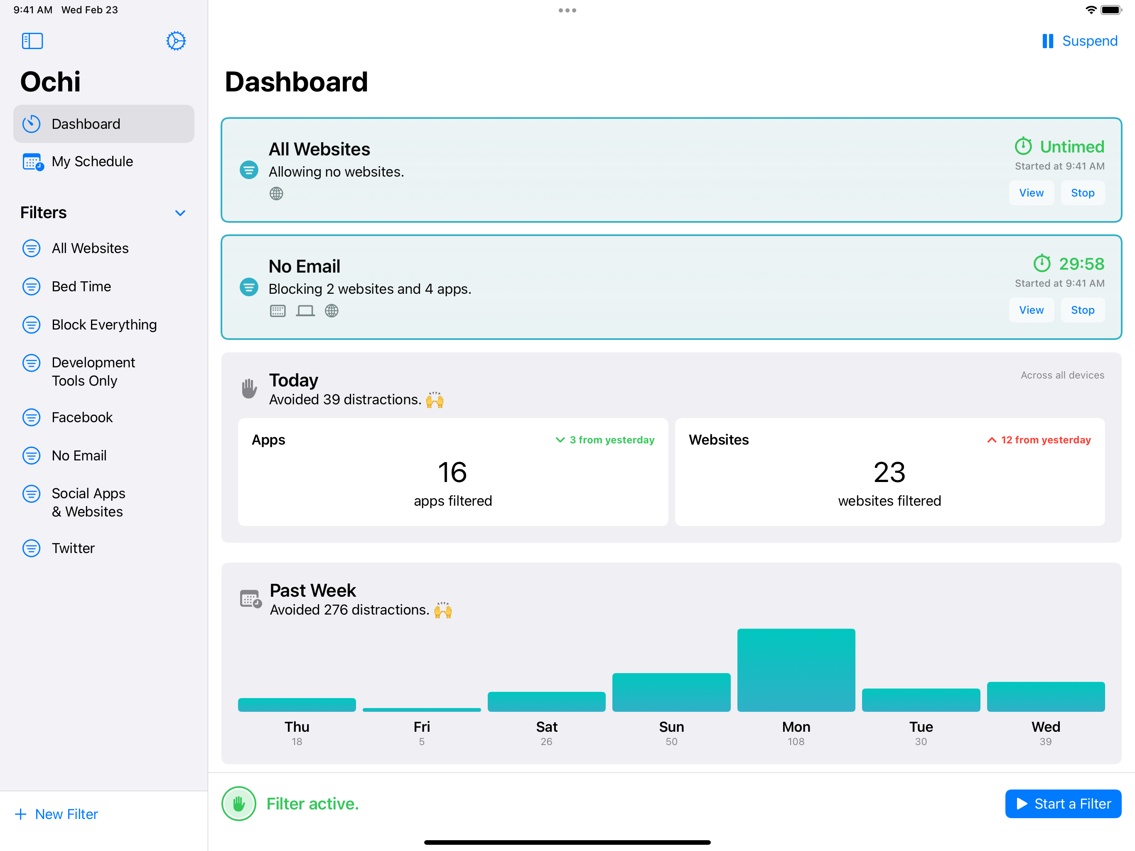Select Block Everything filter in sidebar
The height and width of the screenshot is (851, 1135).
tap(104, 325)
